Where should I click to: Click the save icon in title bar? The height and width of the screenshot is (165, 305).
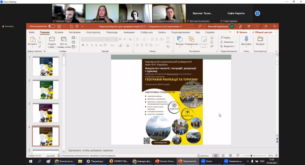coord(59,26)
